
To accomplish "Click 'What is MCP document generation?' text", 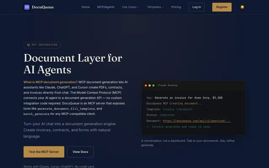I will [x=50, y=82].
